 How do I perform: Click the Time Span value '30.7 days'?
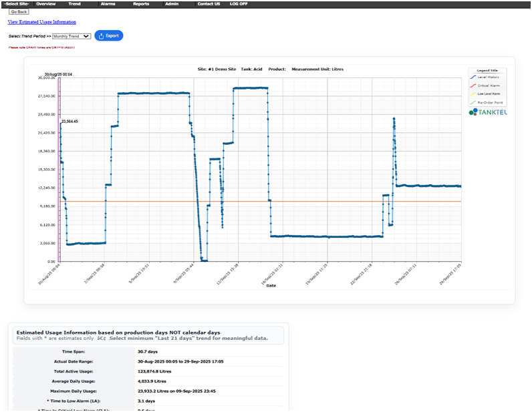[148, 352]
